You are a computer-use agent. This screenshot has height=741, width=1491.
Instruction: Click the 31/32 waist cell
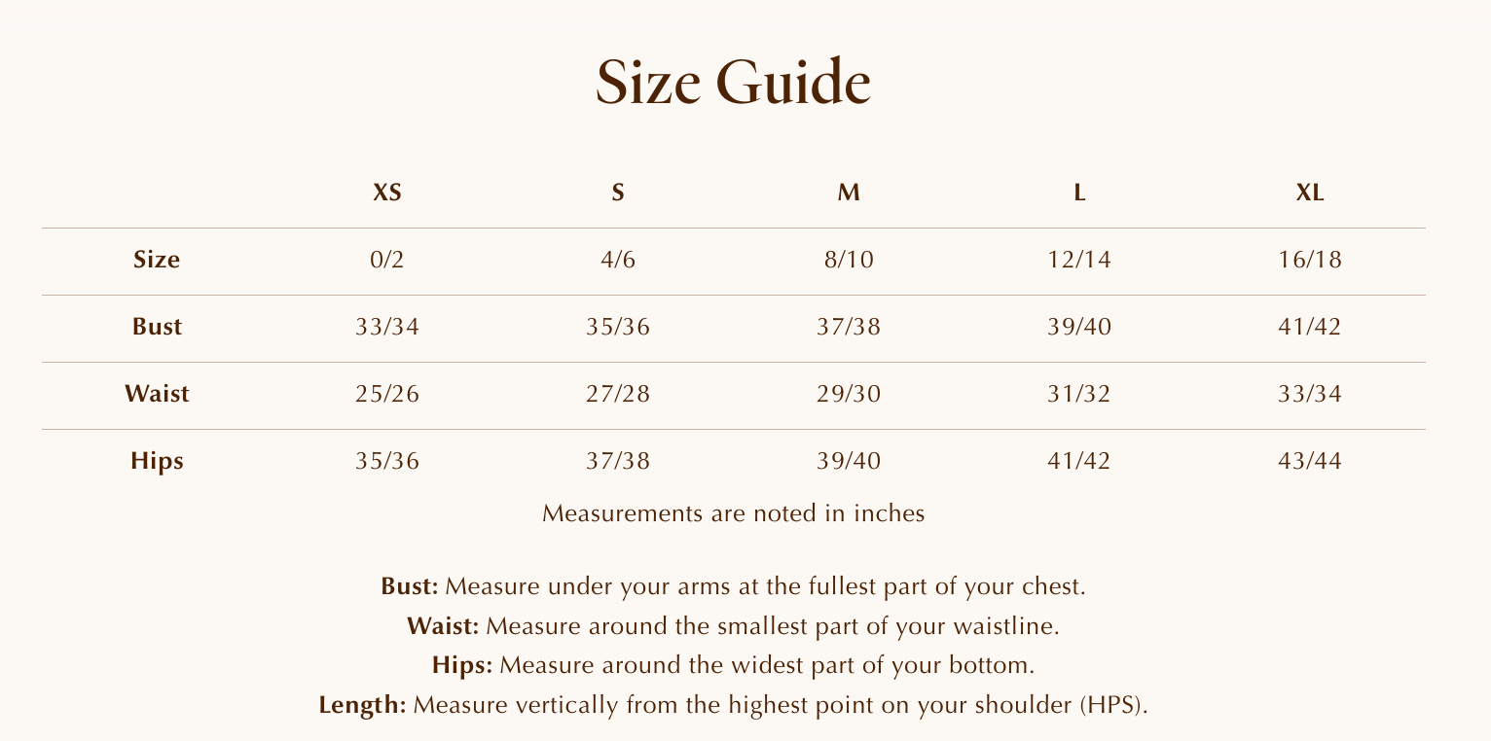pyautogui.click(x=1079, y=394)
